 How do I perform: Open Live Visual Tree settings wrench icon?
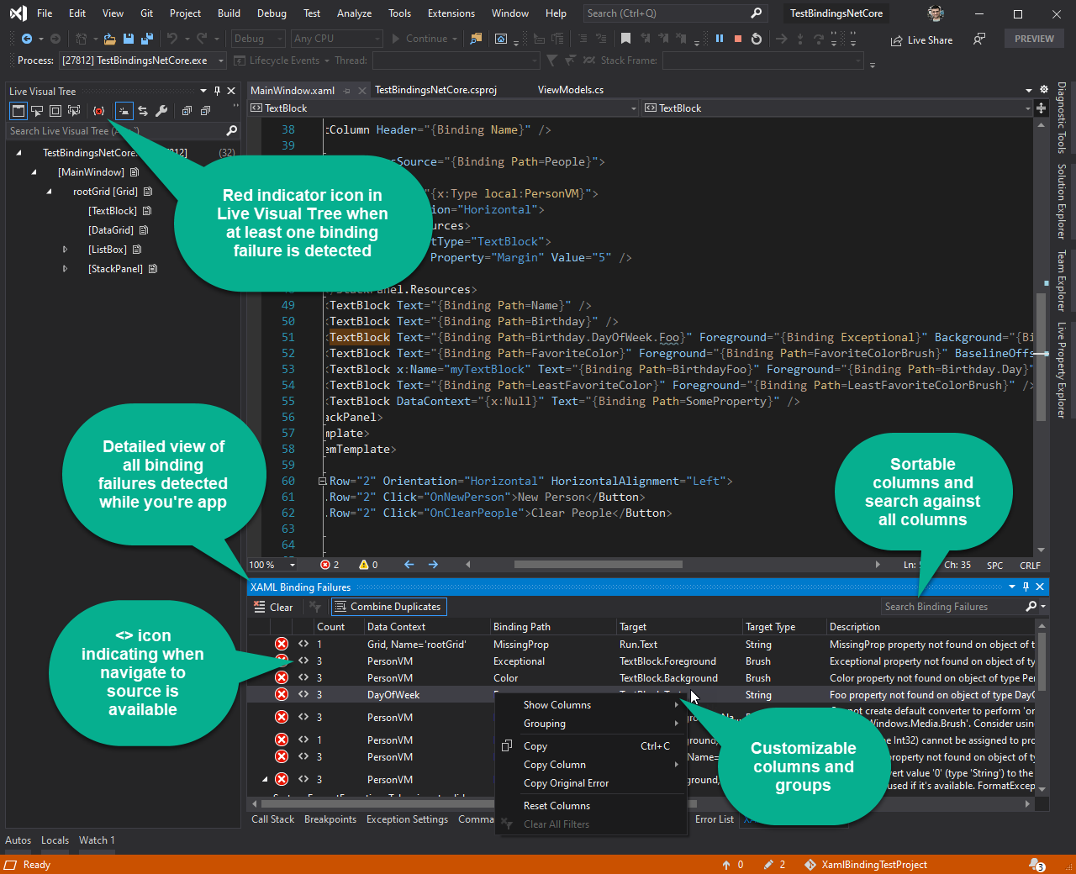161,110
